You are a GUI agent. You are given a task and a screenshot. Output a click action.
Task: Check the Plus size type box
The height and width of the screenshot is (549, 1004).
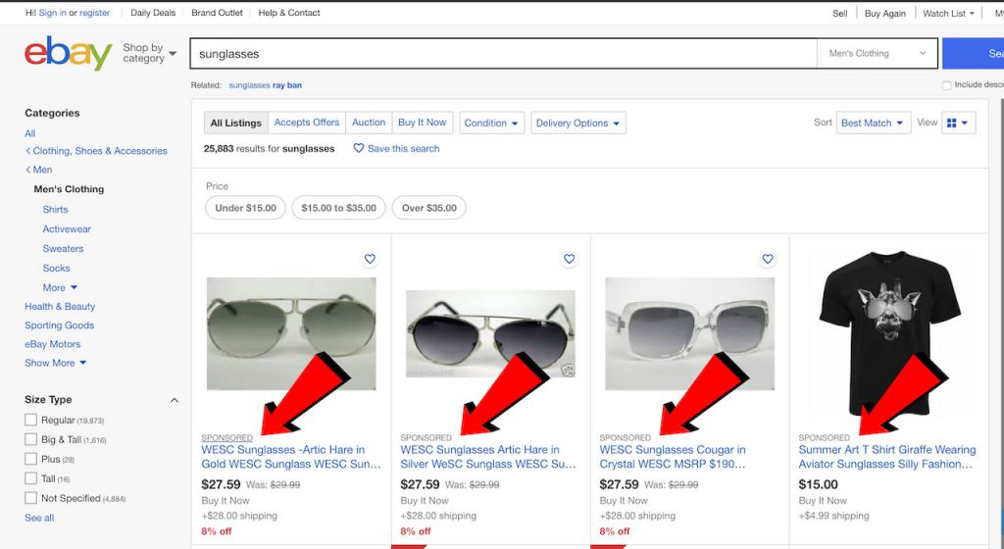click(x=30, y=459)
